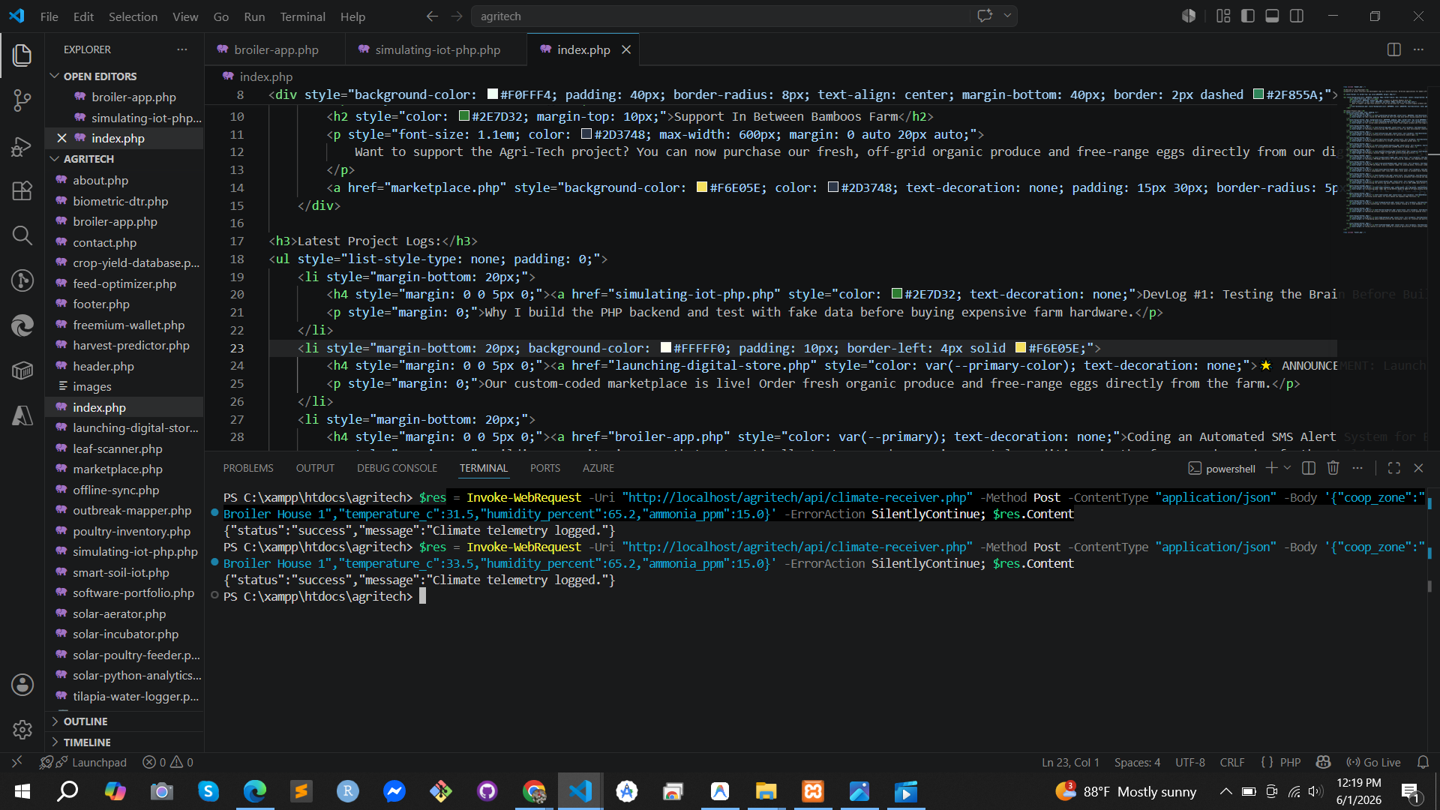This screenshot has height=810, width=1440.
Task: Customize layout from title bar
Action: (x=1223, y=16)
